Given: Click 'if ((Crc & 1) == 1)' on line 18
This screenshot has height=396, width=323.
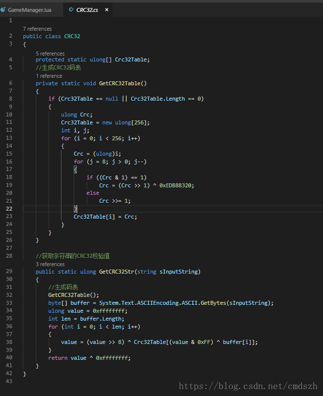Looking at the screenshot, I should tap(116, 177).
